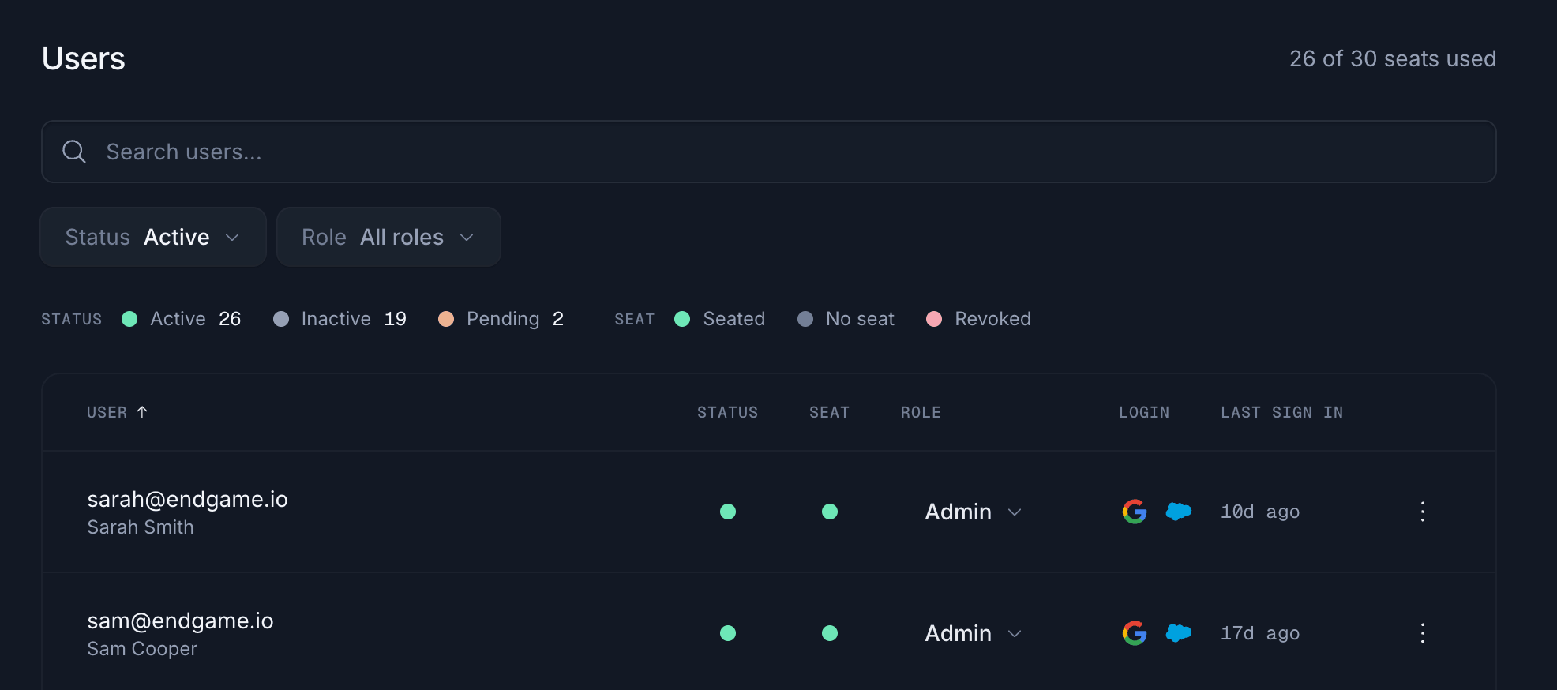This screenshot has width=1557, height=690.
Task: Select the sam@endgame.io email
Action: tap(180, 621)
